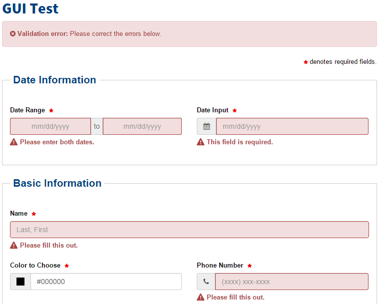Focus the Date Range end date field
This screenshot has width=379, height=304.
(142, 126)
